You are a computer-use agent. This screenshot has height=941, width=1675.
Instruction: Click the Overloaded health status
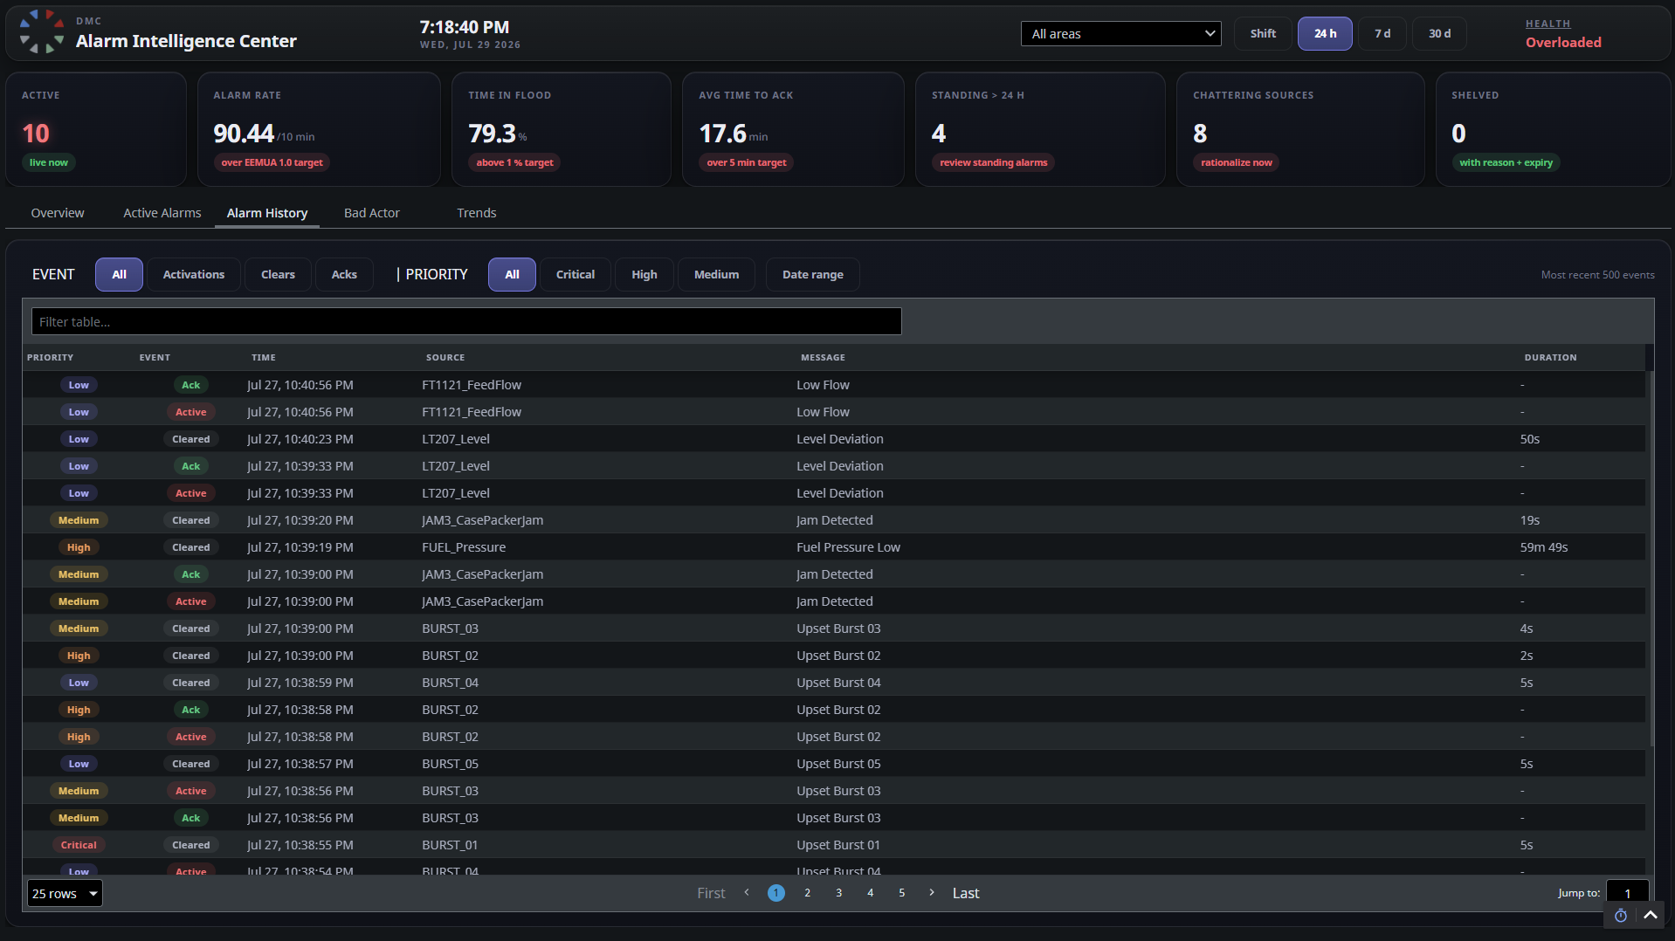pos(1563,42)
